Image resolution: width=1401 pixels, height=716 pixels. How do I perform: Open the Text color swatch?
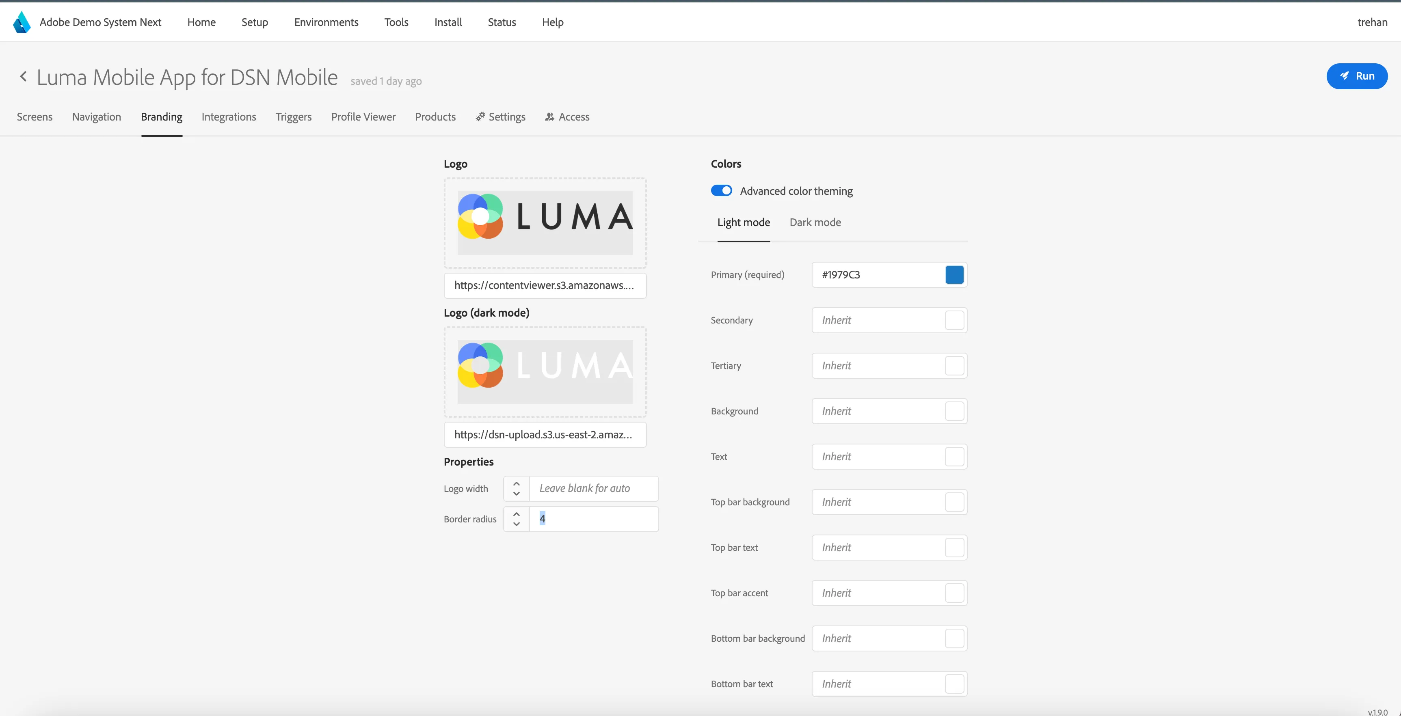954,457
